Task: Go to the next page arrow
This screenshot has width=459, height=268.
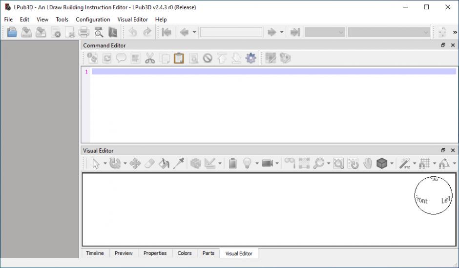Action: pyautogui.click(x=271, y=32)
